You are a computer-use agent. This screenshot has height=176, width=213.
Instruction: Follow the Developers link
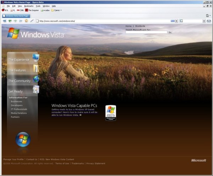pyautogui.click(x=17, y=105)
